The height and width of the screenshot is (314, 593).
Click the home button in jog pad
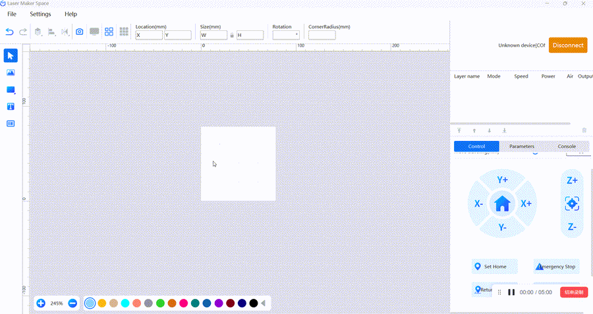point(502,203)
